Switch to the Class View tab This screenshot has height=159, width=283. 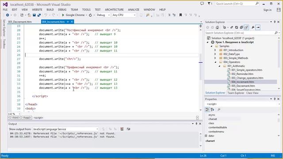point(252,93)
